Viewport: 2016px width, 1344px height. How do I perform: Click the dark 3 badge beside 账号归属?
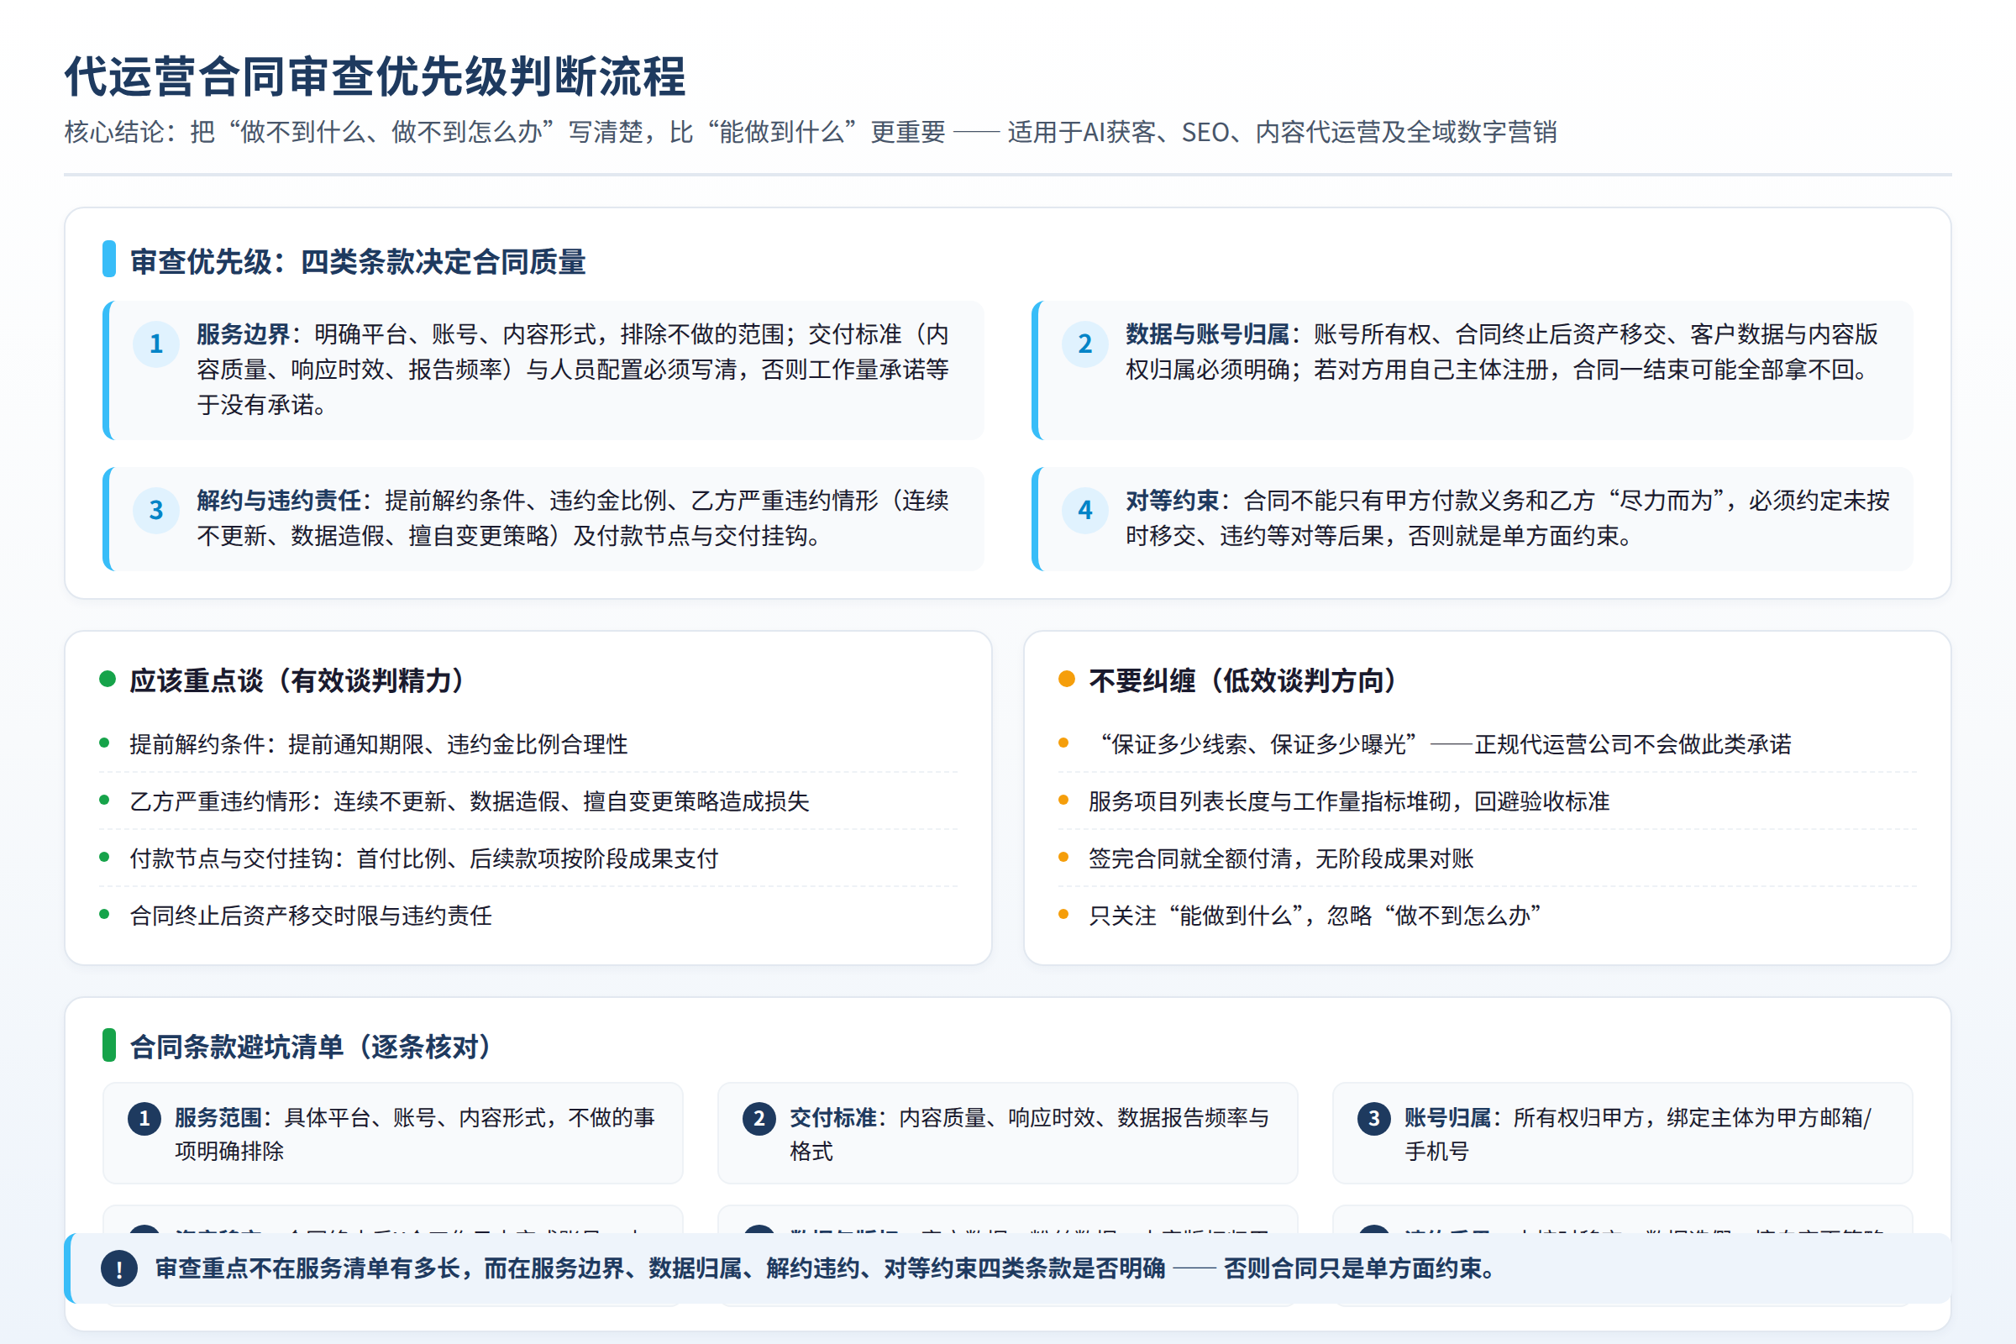[1373, 1119]
